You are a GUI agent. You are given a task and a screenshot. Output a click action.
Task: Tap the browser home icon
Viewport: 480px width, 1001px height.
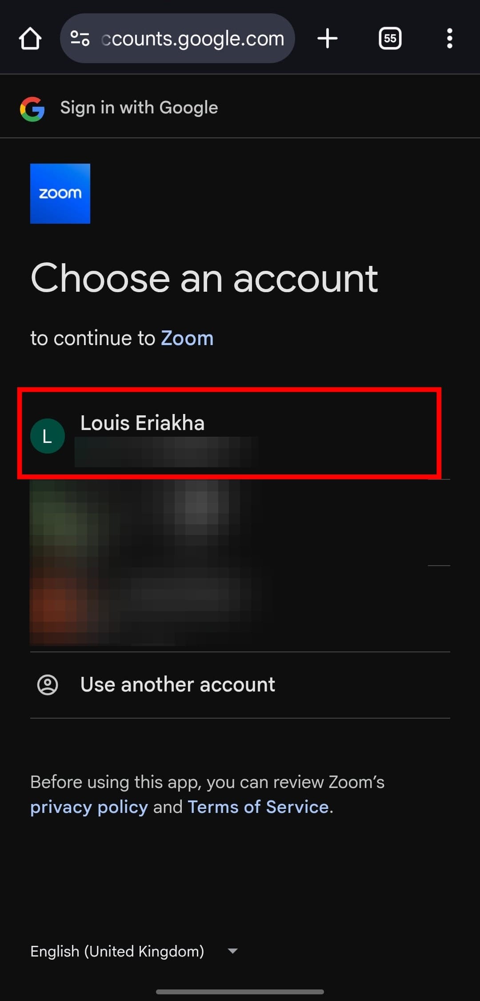pyautogui.click(x=30, y=39)
